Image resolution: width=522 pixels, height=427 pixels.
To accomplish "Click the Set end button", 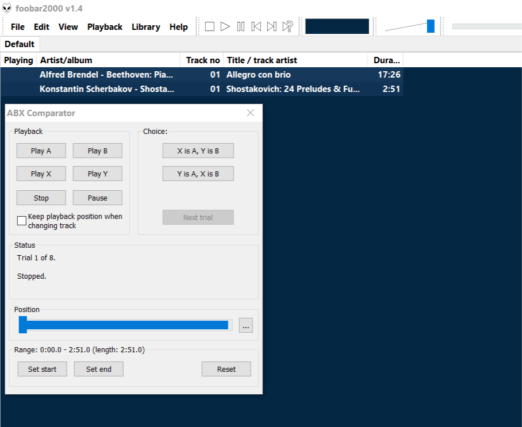I will coord(98,369).
